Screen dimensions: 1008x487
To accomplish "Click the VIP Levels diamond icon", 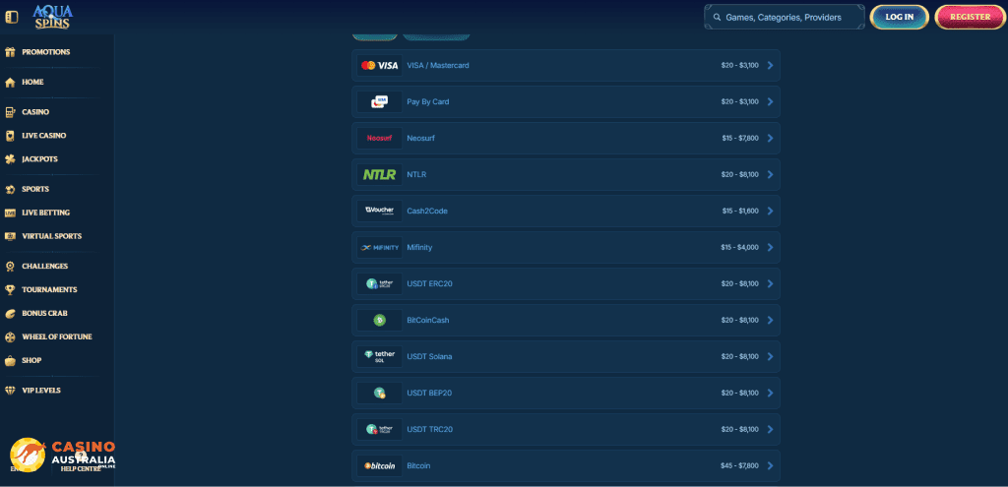I will [x=10, y=390].
